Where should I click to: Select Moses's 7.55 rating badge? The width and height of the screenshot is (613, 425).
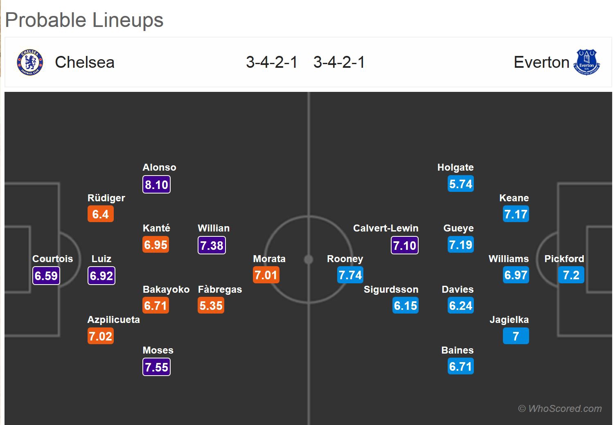coord(156,367)
